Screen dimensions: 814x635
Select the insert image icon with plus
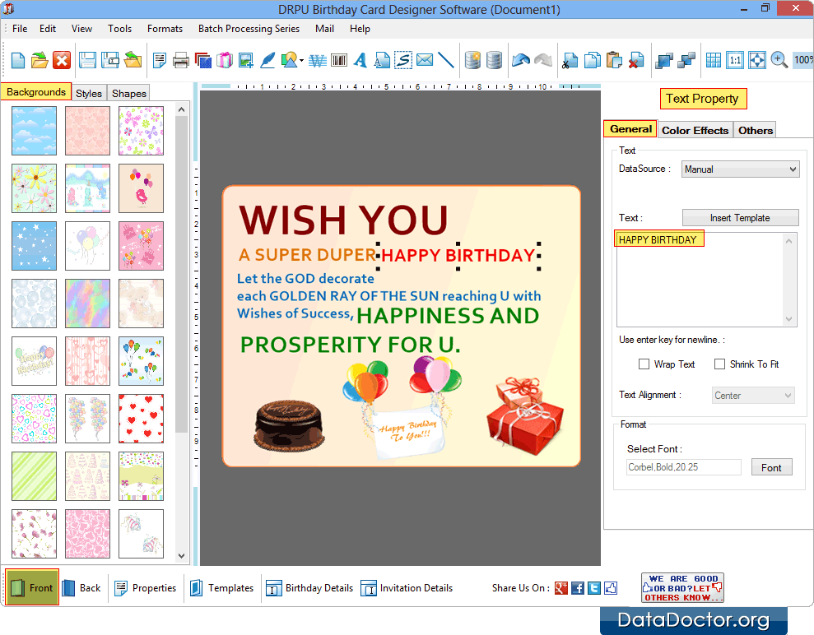pyautogui.click(x=245, y=61)
